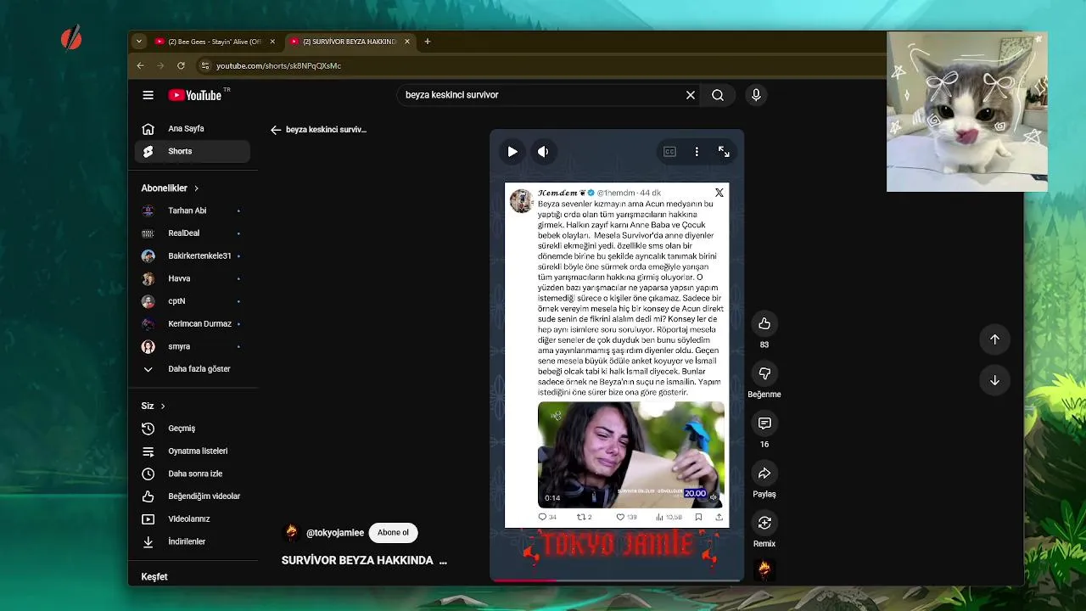Screen dimensions: 1086x611
Task: Play the paused Short
Action: click(512, 152)
